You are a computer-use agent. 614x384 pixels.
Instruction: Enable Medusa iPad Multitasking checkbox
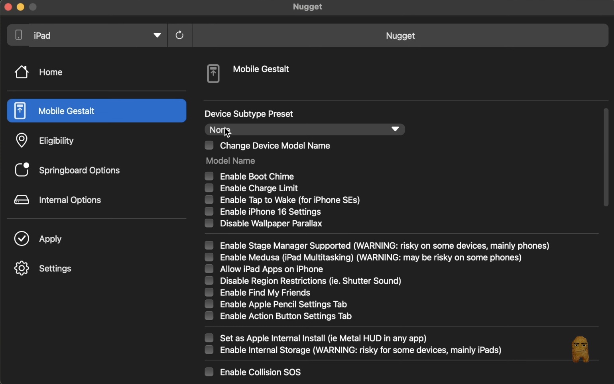(209, 257)
